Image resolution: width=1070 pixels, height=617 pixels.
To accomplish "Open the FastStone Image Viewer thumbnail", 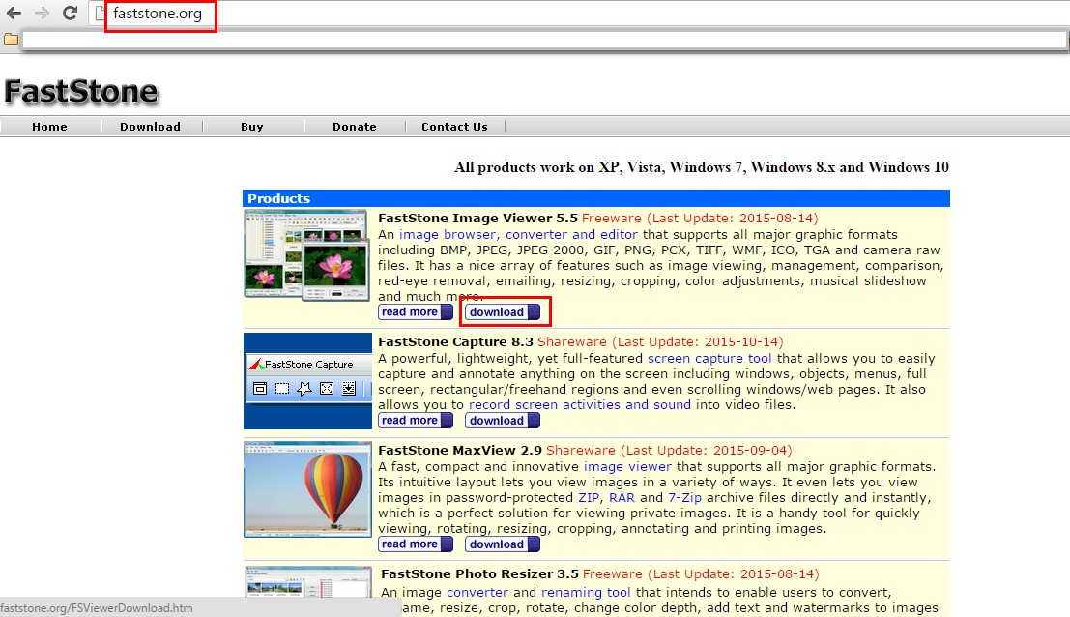I will point(306,253).
